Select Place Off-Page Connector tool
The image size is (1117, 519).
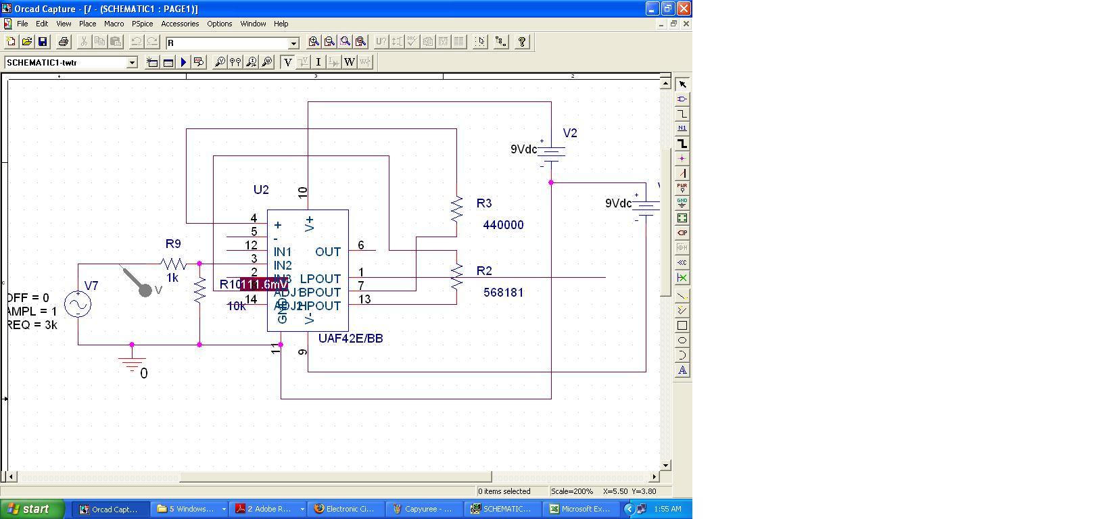pyautogui.click(x=682, y=262)
